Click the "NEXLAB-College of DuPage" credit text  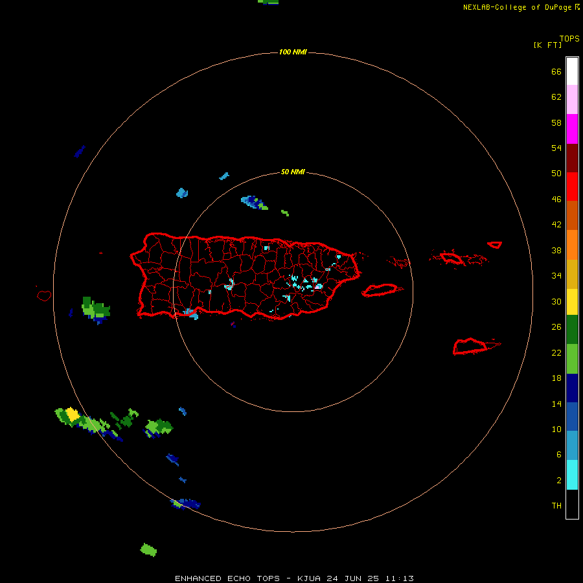517,7
